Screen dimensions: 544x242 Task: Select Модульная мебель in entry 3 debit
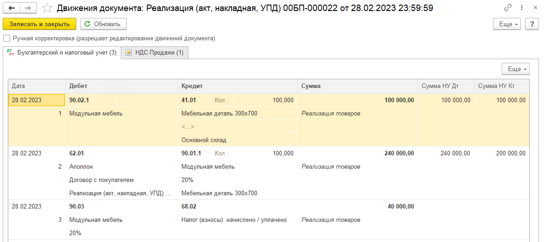(x=121, y=220)
